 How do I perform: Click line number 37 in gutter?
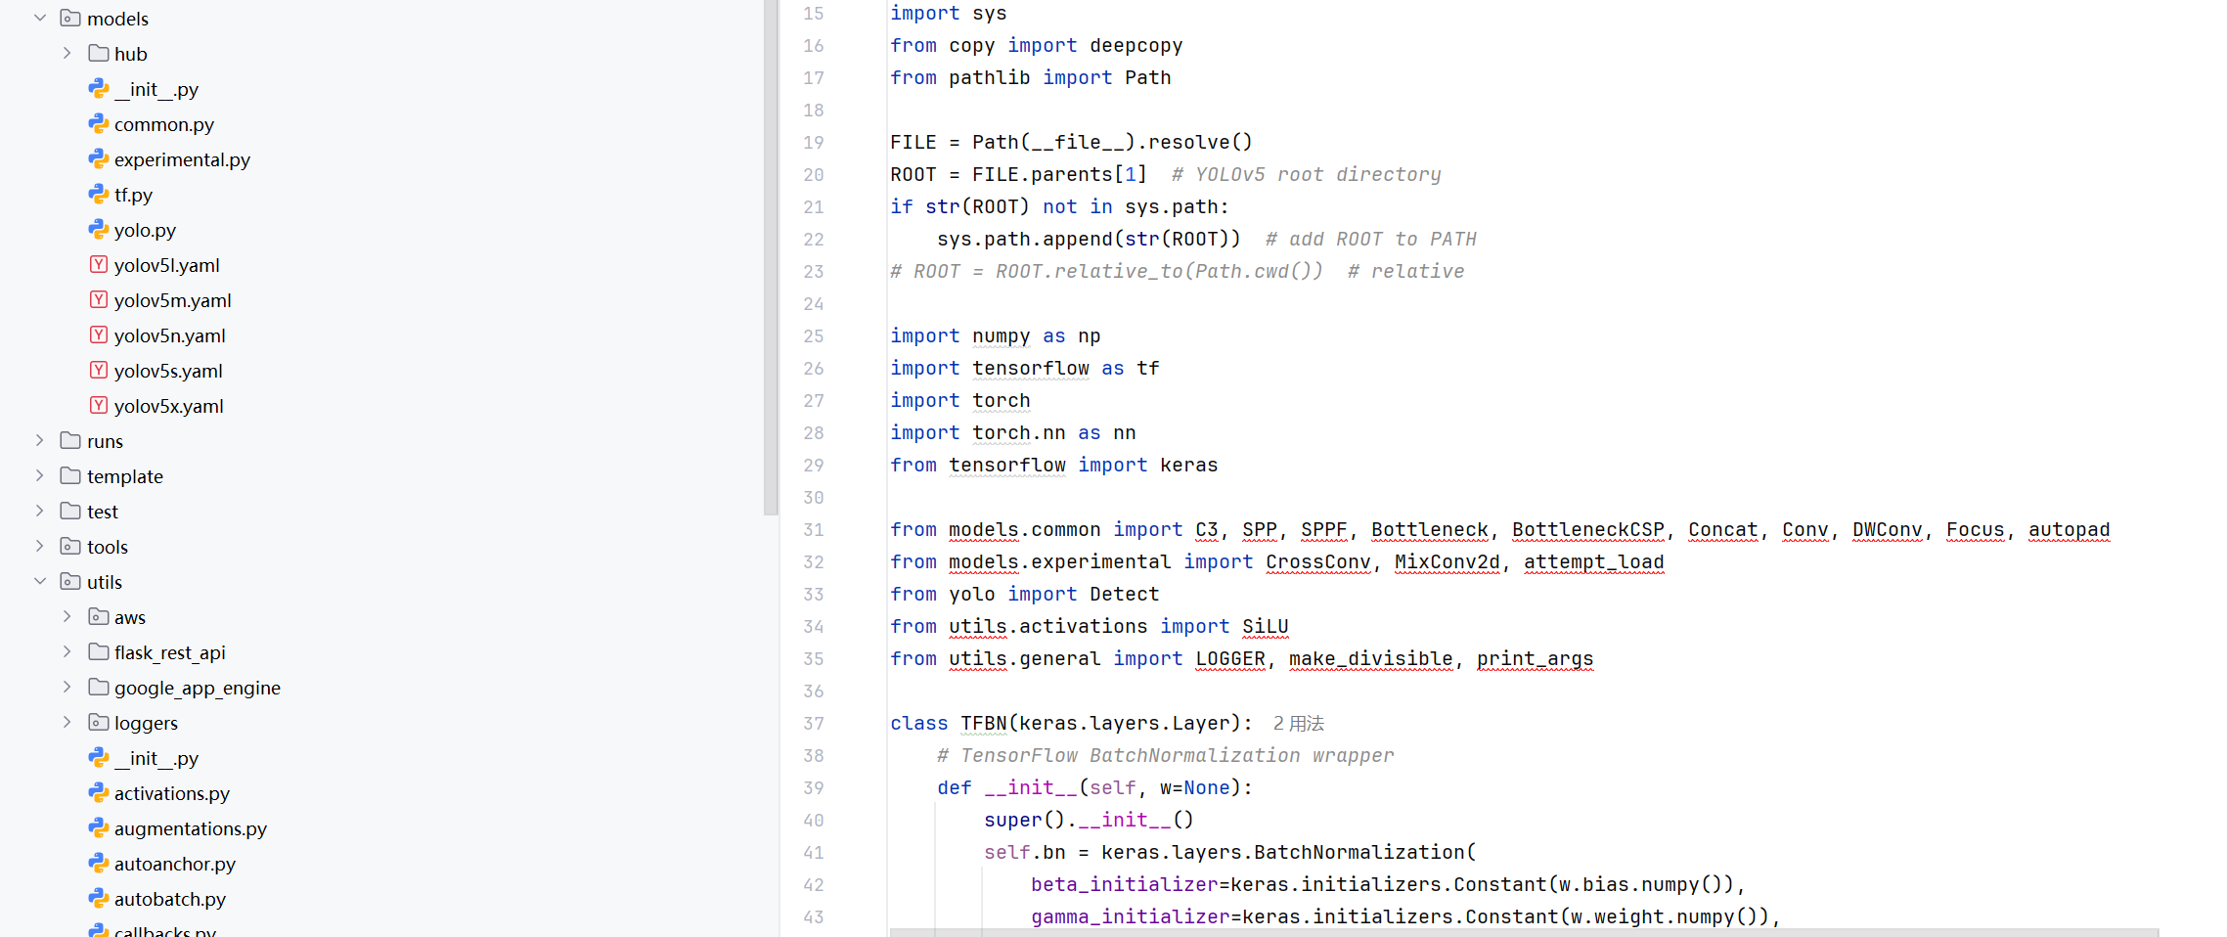coord(814,723)
